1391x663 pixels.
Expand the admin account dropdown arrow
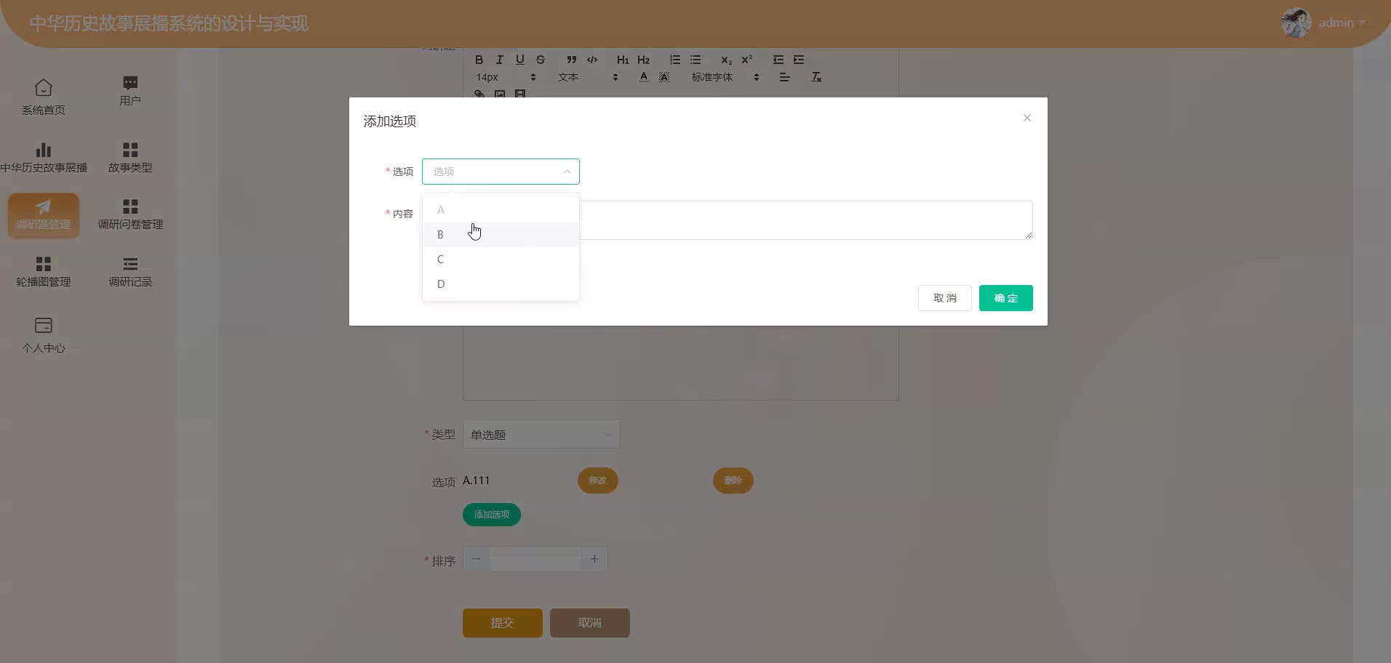(1363, 23)
